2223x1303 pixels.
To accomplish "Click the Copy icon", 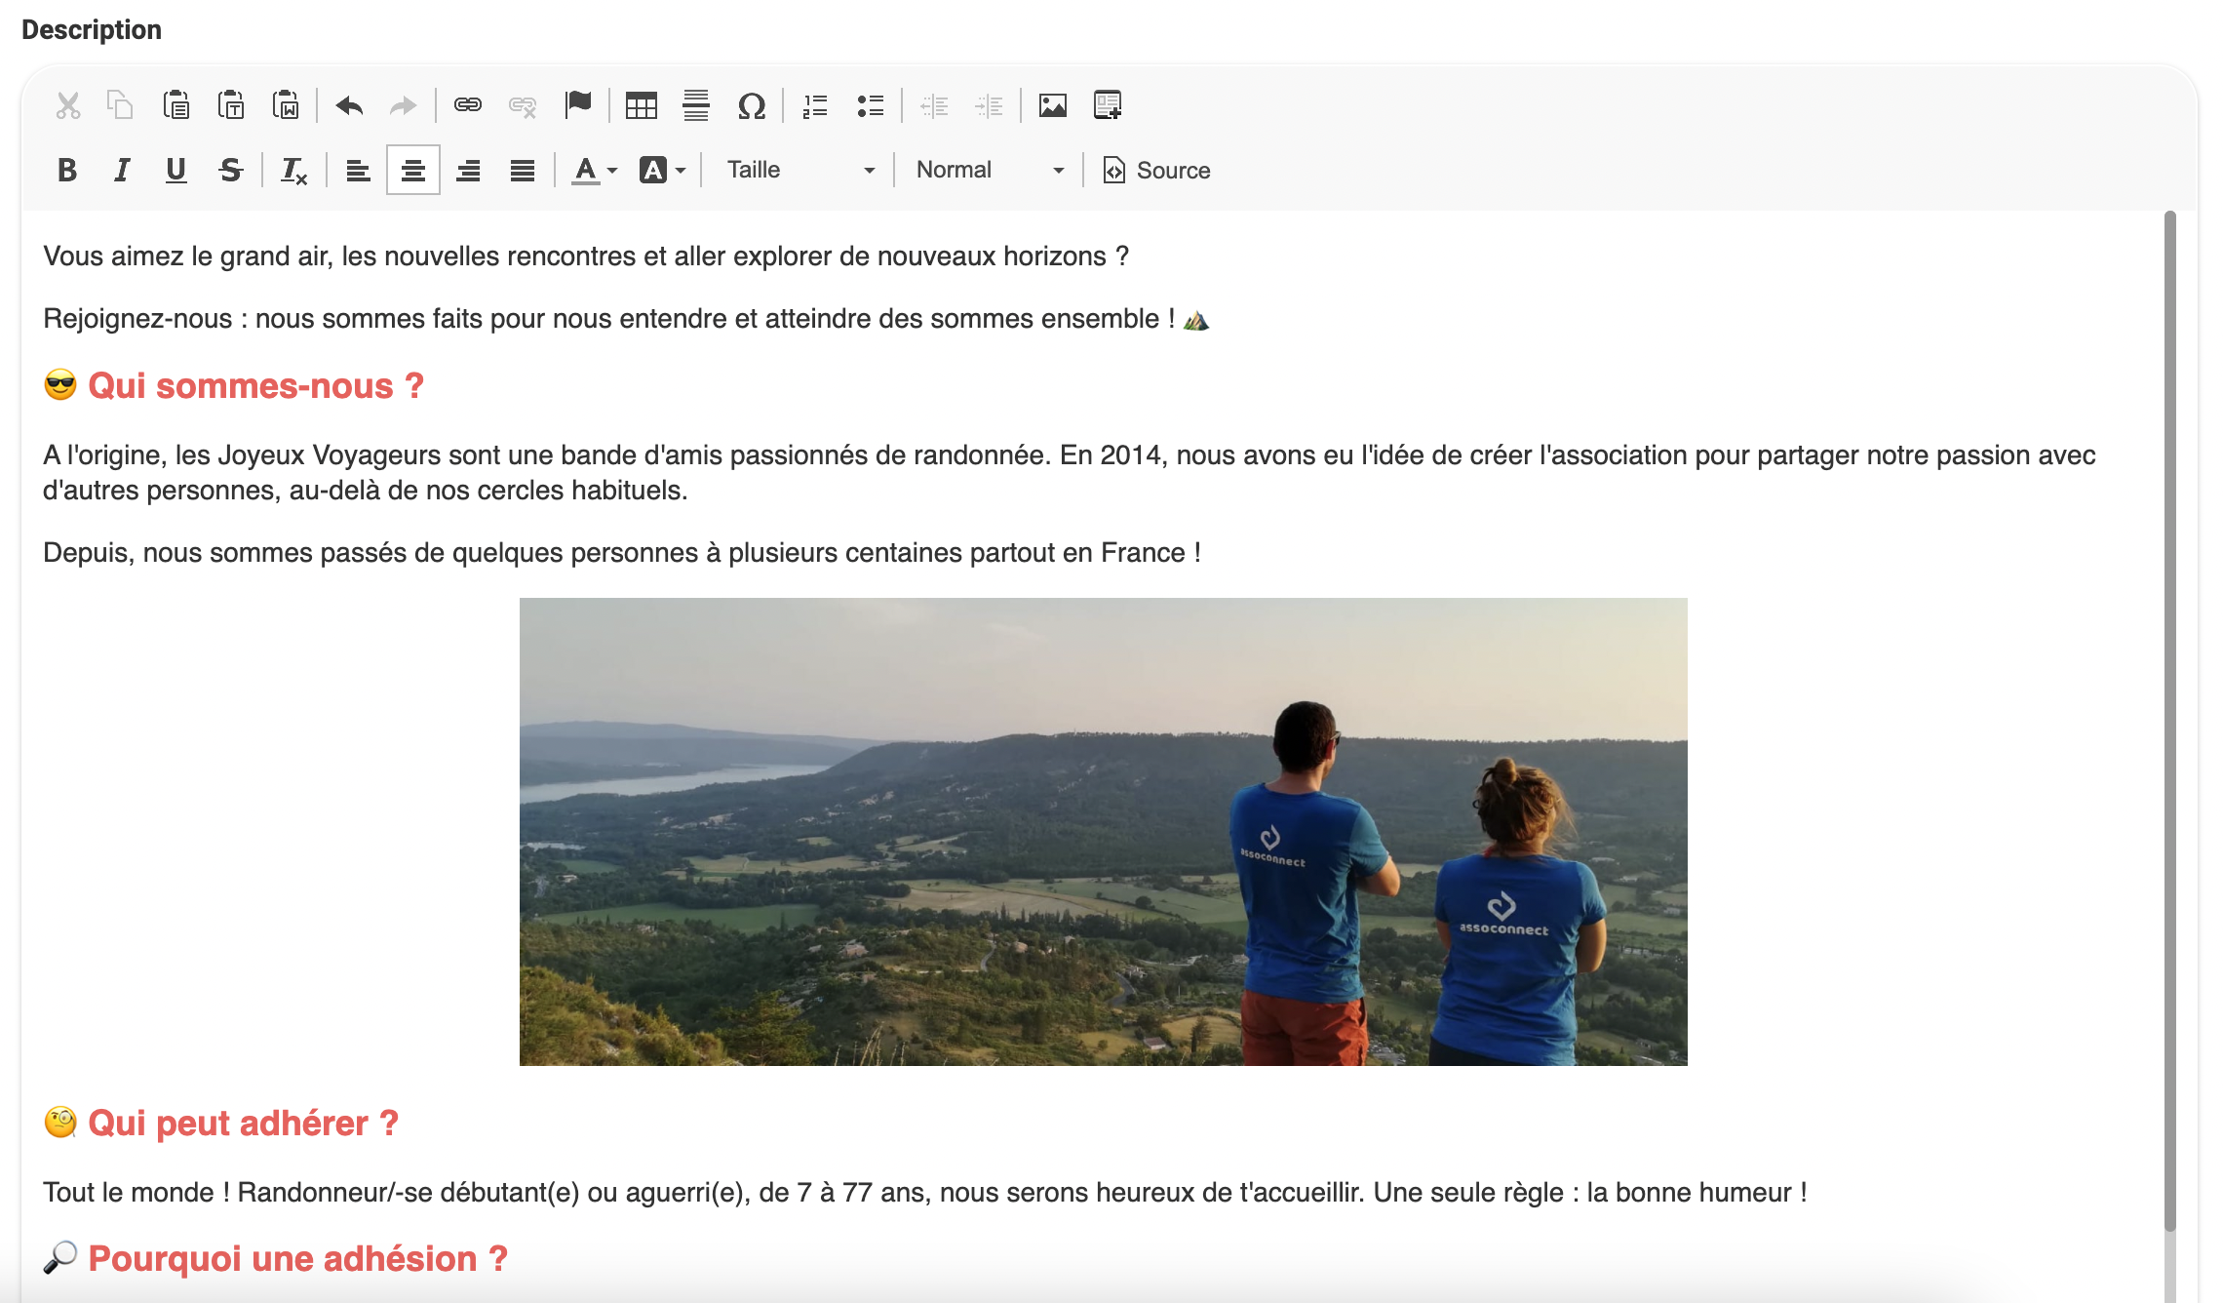I will 121,105.
